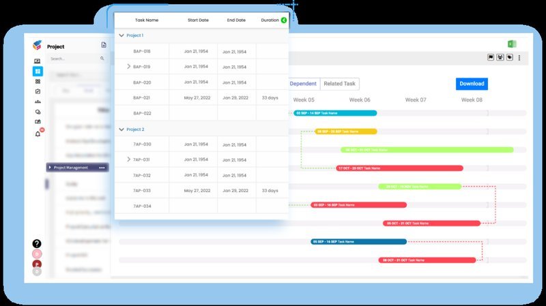Image resolution: width=546 pixels, height=306 pixels.
Task: Switch to the Dependent tab
Action: click(303, 83)
